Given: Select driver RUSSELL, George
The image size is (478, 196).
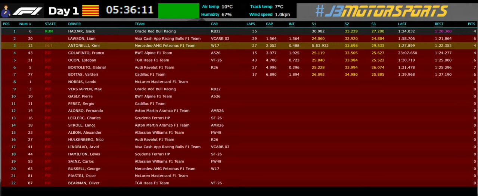Looking at the screenshot, I should point(84,169).
